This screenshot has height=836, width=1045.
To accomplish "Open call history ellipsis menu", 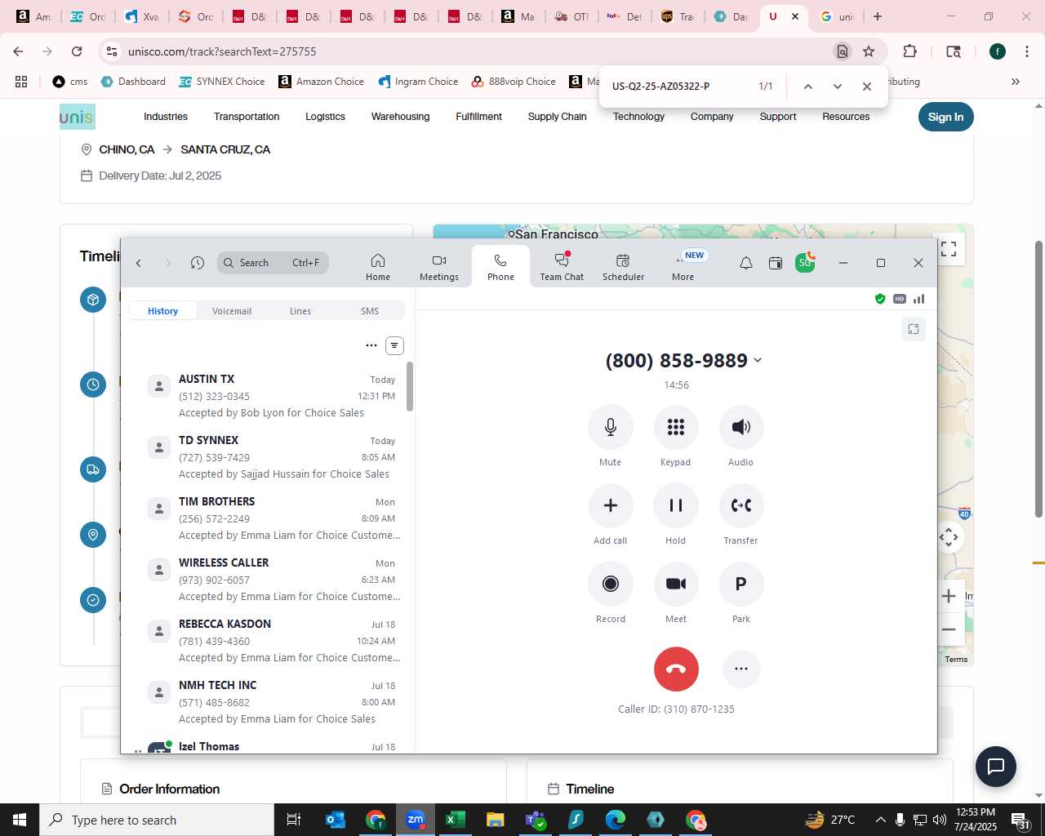I will [x=371, y=345].
